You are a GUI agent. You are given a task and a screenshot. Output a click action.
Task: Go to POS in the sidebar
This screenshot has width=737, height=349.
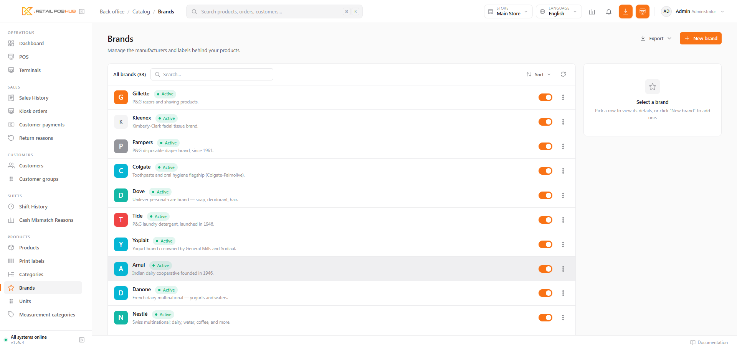pos(43,57)
